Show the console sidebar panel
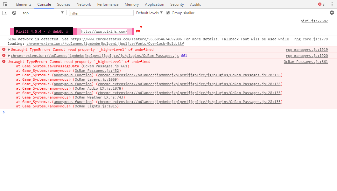Viewport: 337px width, 191px height. (5, 13)
